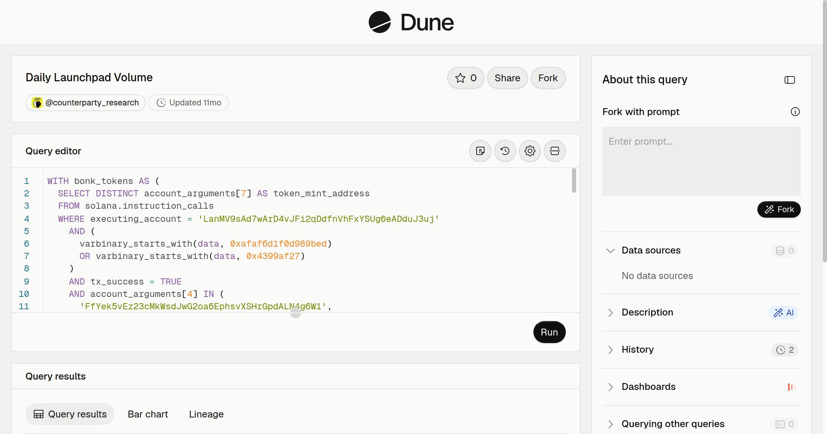
Task: Click the AI badge beside Description
Action: tap(783, 313)
